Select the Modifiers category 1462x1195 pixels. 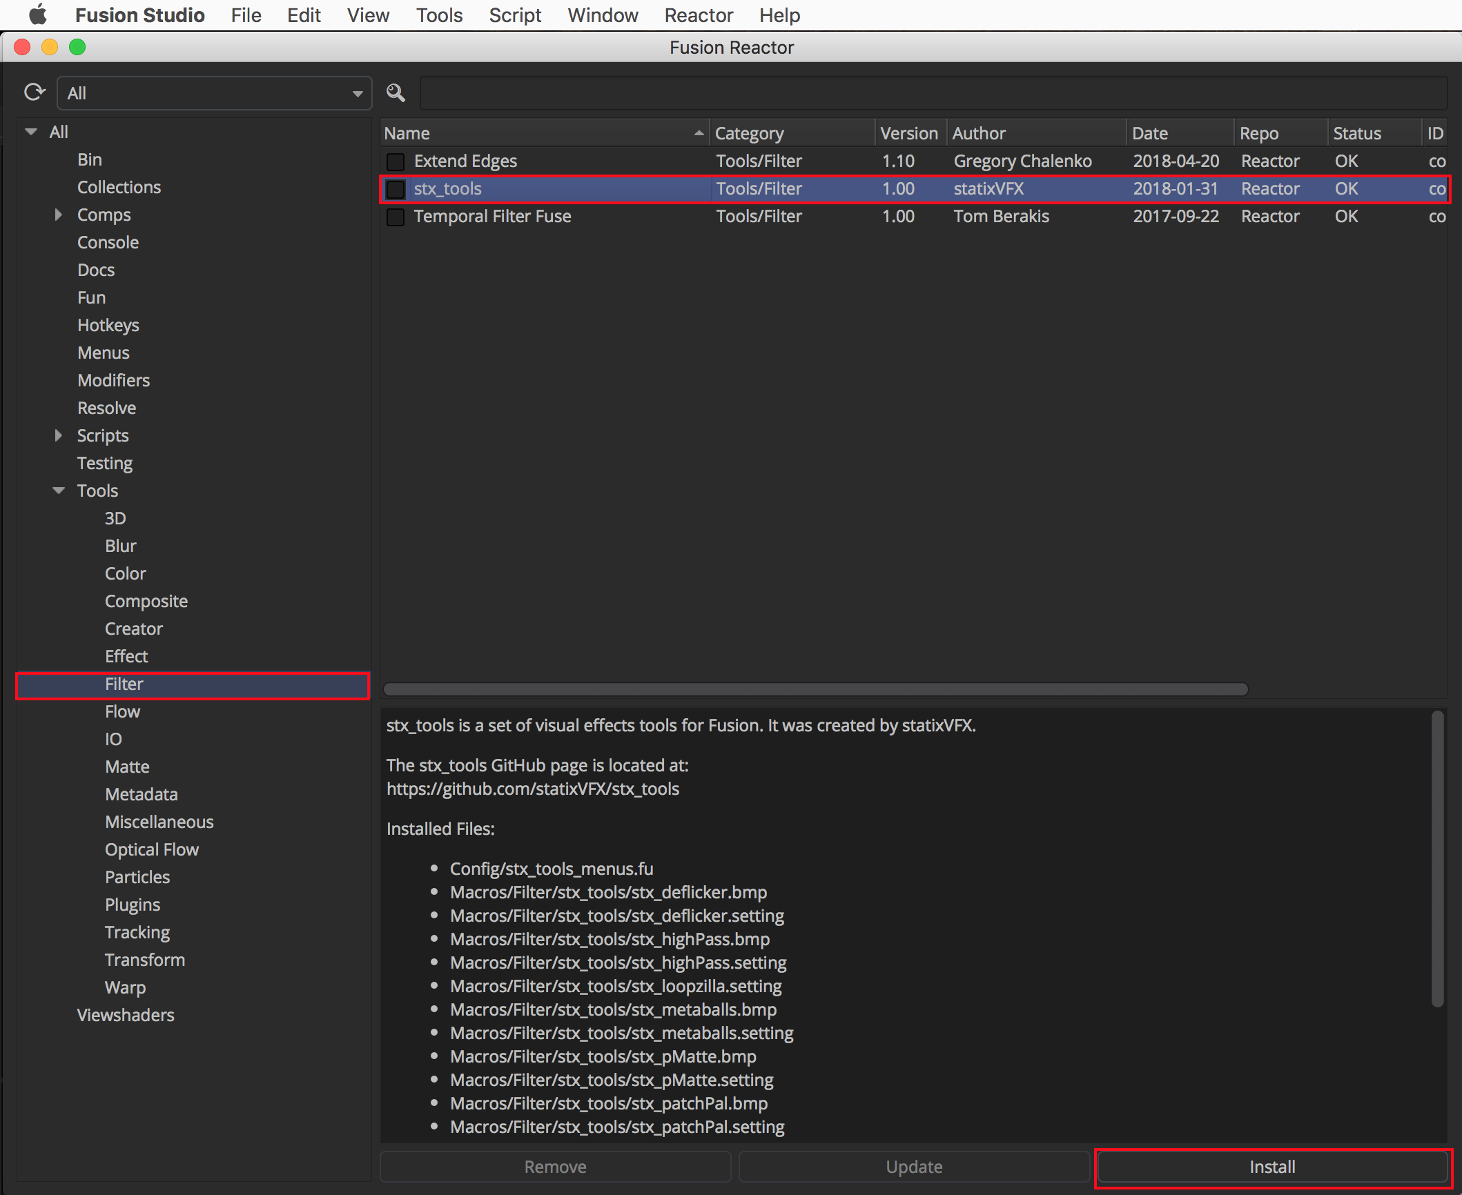coord(113,380)
